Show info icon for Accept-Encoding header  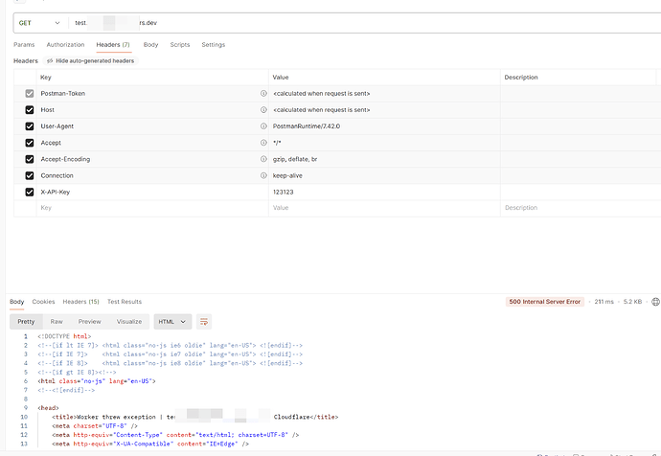click(263, 159)
